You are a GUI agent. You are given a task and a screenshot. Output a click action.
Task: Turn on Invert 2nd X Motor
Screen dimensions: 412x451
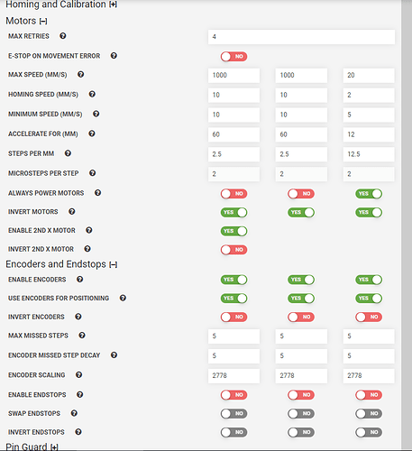pyautogui.click(x=233, y=250)
